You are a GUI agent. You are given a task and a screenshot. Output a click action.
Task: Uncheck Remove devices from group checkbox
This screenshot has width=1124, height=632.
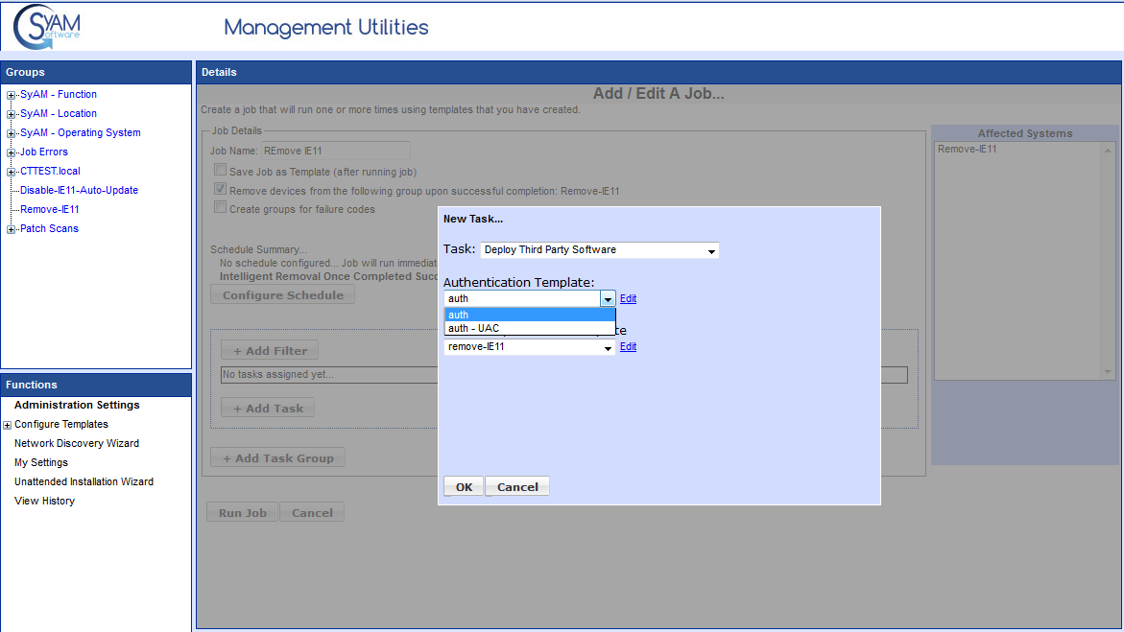coord(221,190)
